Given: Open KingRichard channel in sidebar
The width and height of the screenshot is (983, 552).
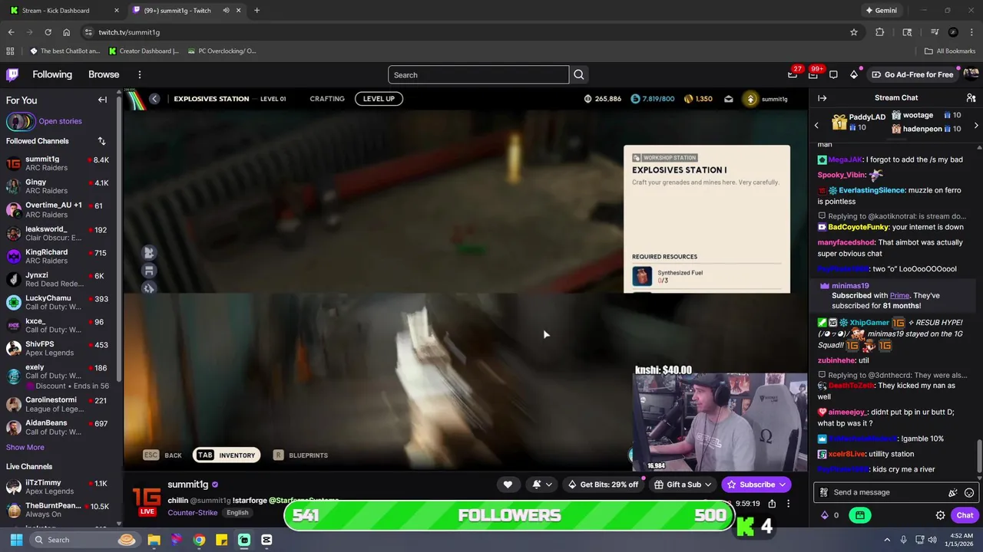Looking at the screenshot, I should pyautogui.click(x=60, y=256).
